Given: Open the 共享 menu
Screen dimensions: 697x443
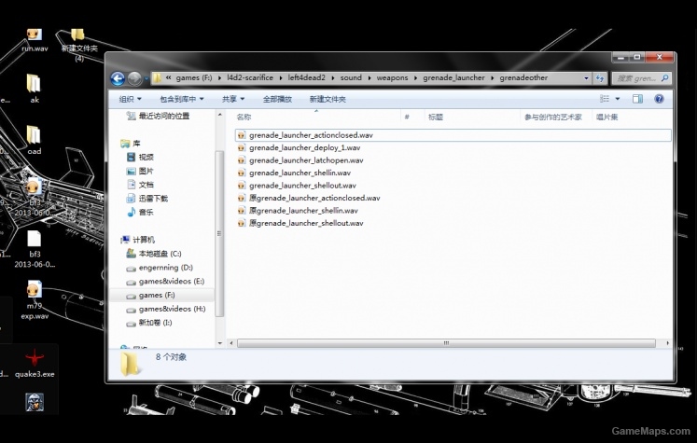Looking at the screenshot, I should [x=233, y=99].
